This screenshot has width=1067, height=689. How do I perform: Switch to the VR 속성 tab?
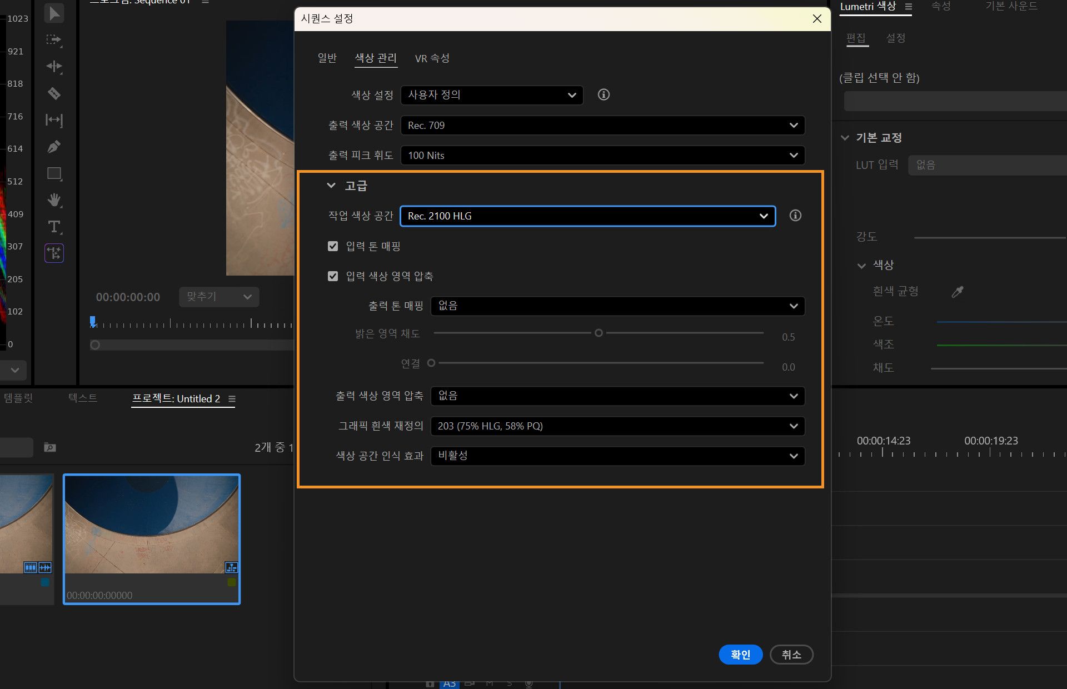tap(432, 58)
